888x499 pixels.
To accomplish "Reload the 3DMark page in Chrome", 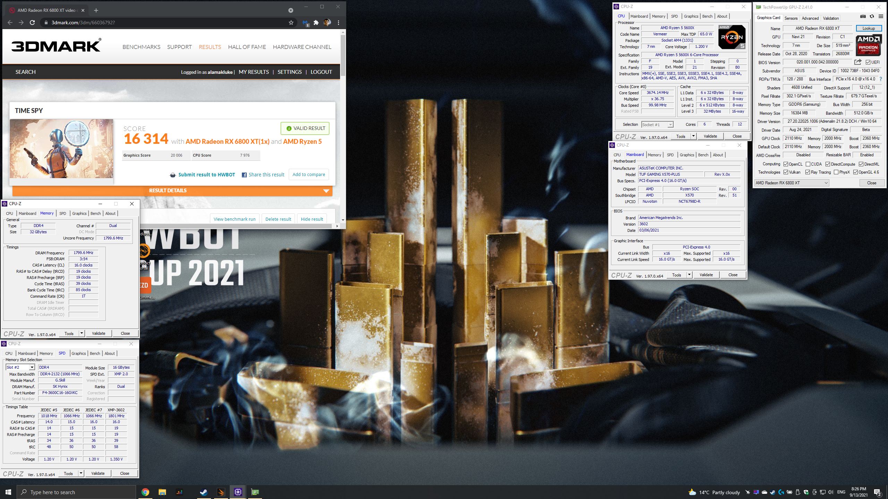I will 32,23.
